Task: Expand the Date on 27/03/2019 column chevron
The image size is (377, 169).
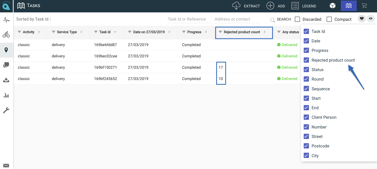Action: click(x=169, y=32)
